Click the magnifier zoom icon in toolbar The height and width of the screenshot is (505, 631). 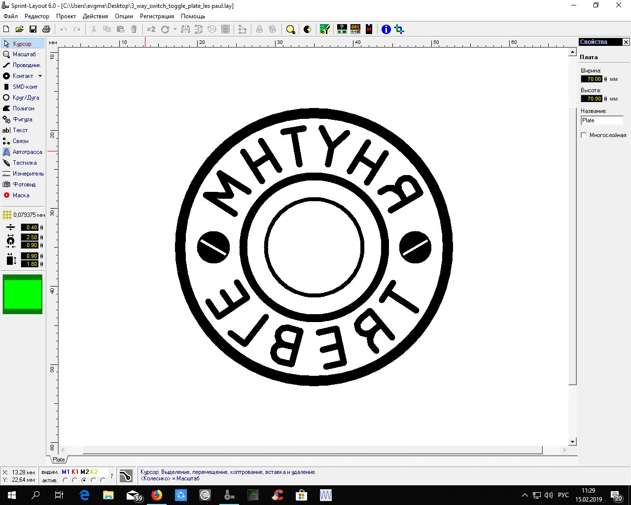click(x=291, y=30)
